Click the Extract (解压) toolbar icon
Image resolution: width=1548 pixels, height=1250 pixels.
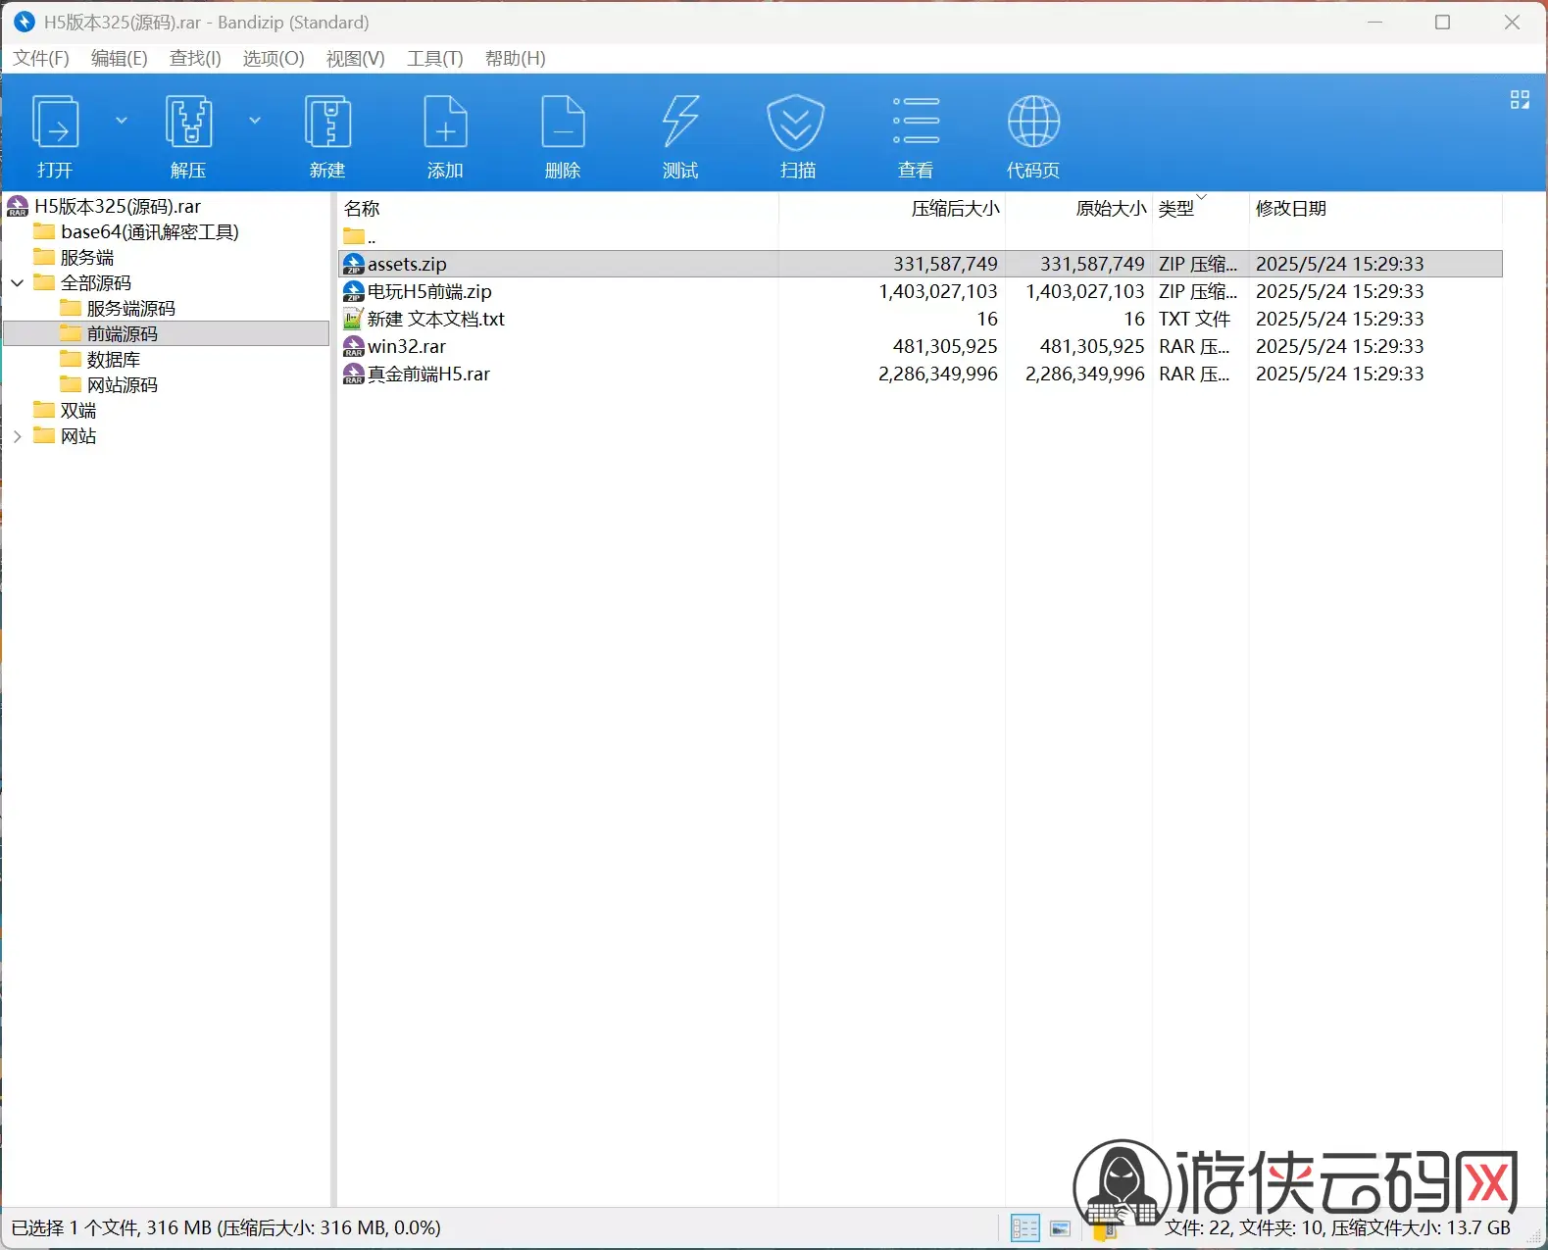(x=188, y=123)
